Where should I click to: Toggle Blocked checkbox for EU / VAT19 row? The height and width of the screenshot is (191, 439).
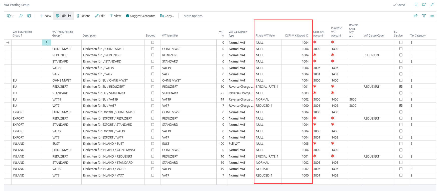tap(153, 99)
